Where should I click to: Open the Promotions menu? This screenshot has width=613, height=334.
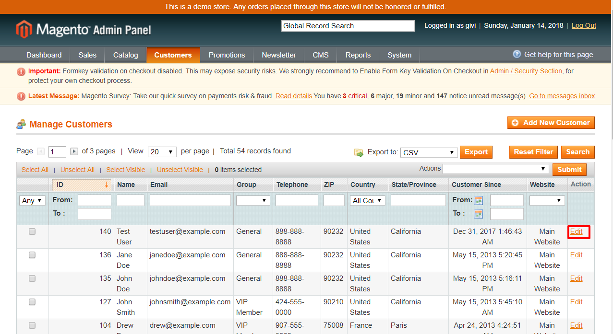click(227, 55)
